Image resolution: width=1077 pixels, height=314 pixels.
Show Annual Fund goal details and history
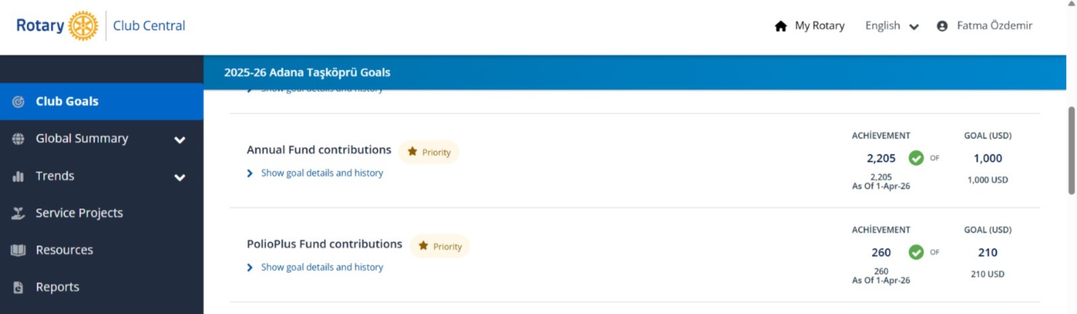click(x=322, y=173)
